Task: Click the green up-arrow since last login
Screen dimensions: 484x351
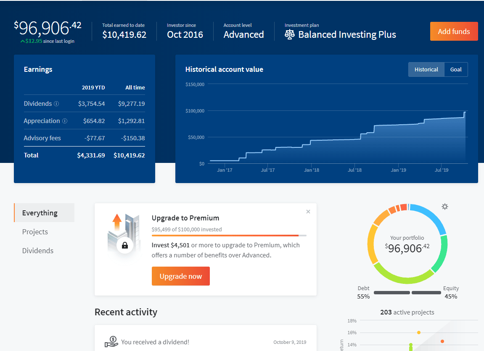Action: pyautogui.click(x=23, y=41)
